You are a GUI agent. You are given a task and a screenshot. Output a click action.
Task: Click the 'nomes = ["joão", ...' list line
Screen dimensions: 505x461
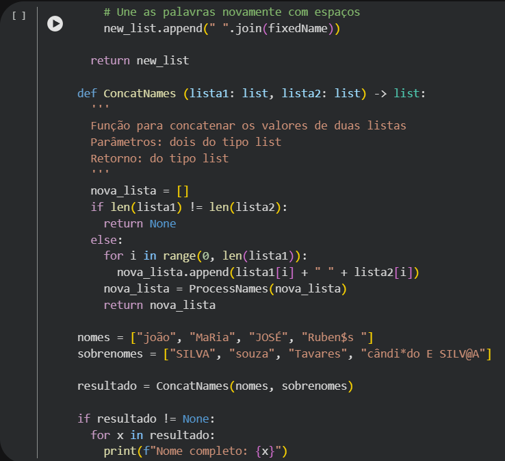[225, 338]
